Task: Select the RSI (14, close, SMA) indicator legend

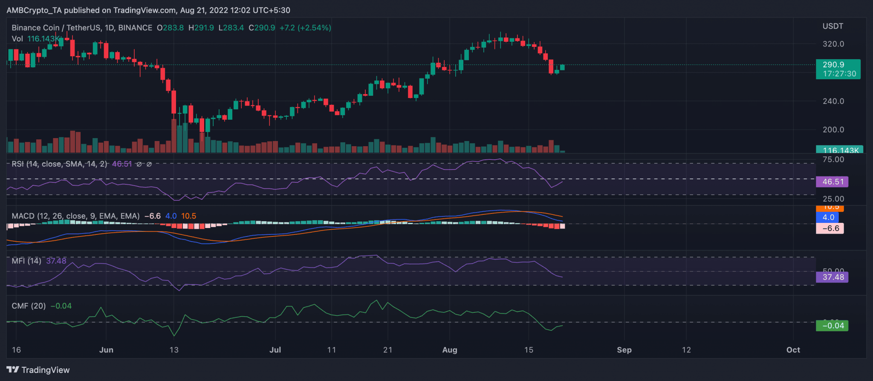Action: [59, 164]
